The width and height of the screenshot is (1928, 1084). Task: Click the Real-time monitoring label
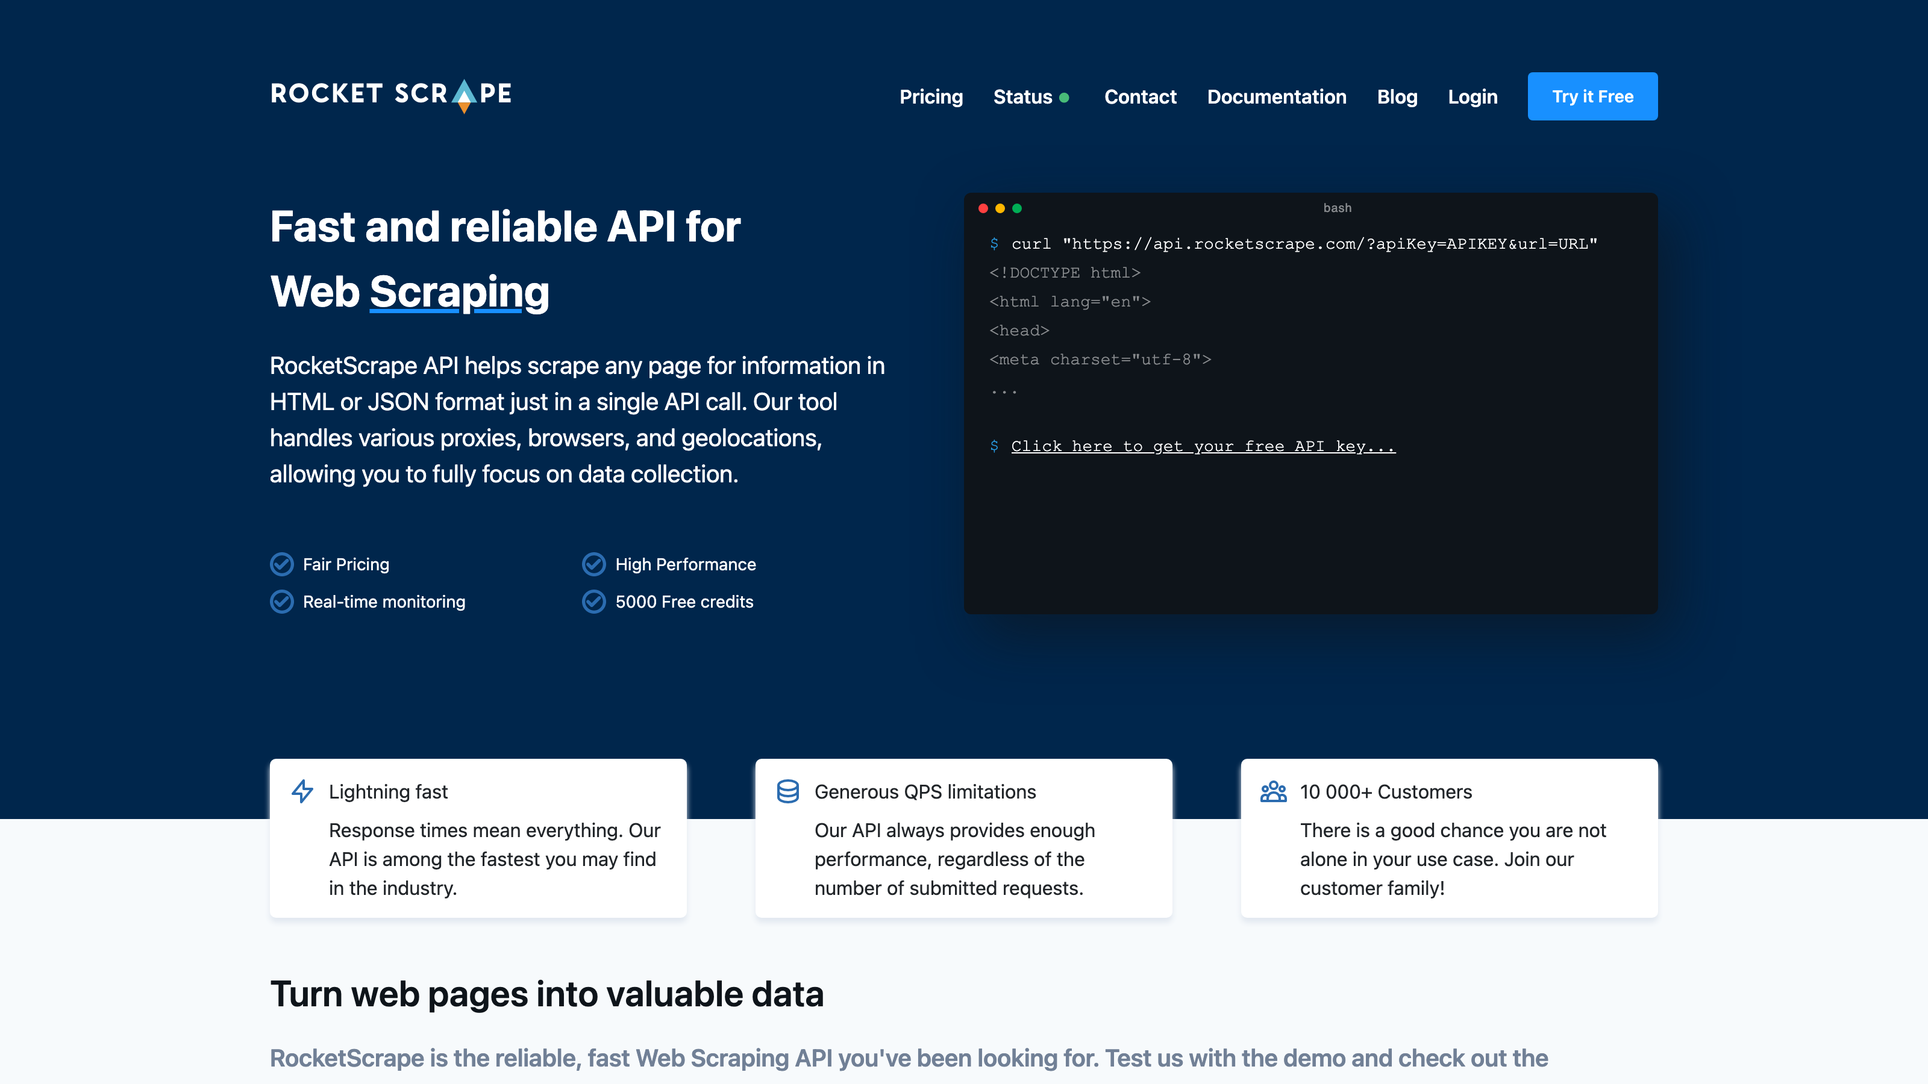(x=383, y=602)
